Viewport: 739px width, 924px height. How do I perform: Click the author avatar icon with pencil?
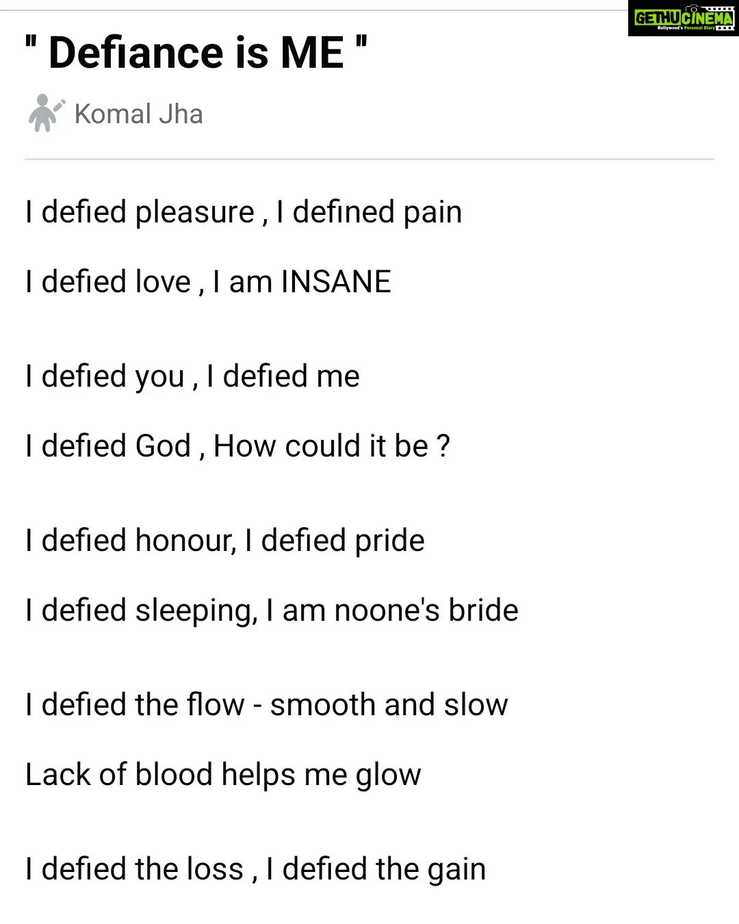click(x=47, y=114)
